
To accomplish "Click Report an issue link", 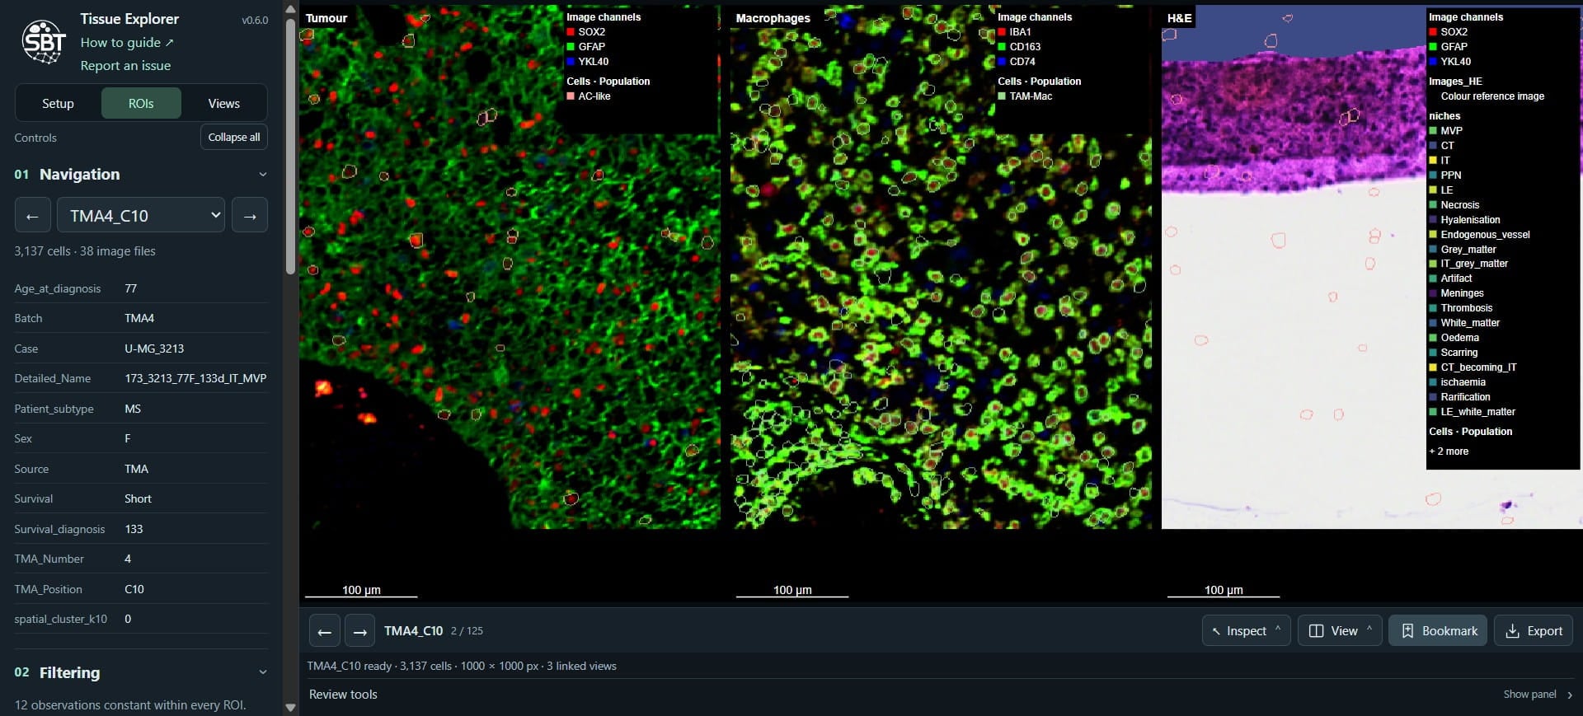I will [x=125, y=66].
